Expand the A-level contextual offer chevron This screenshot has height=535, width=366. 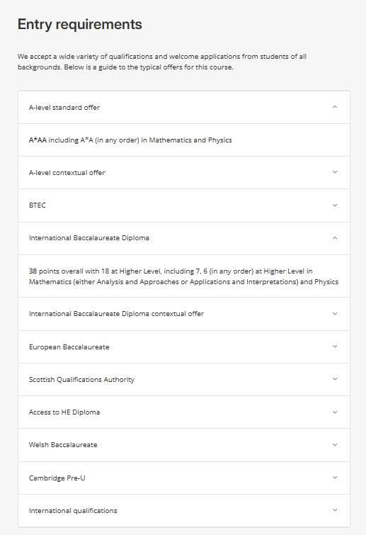[x=335, y=172]
